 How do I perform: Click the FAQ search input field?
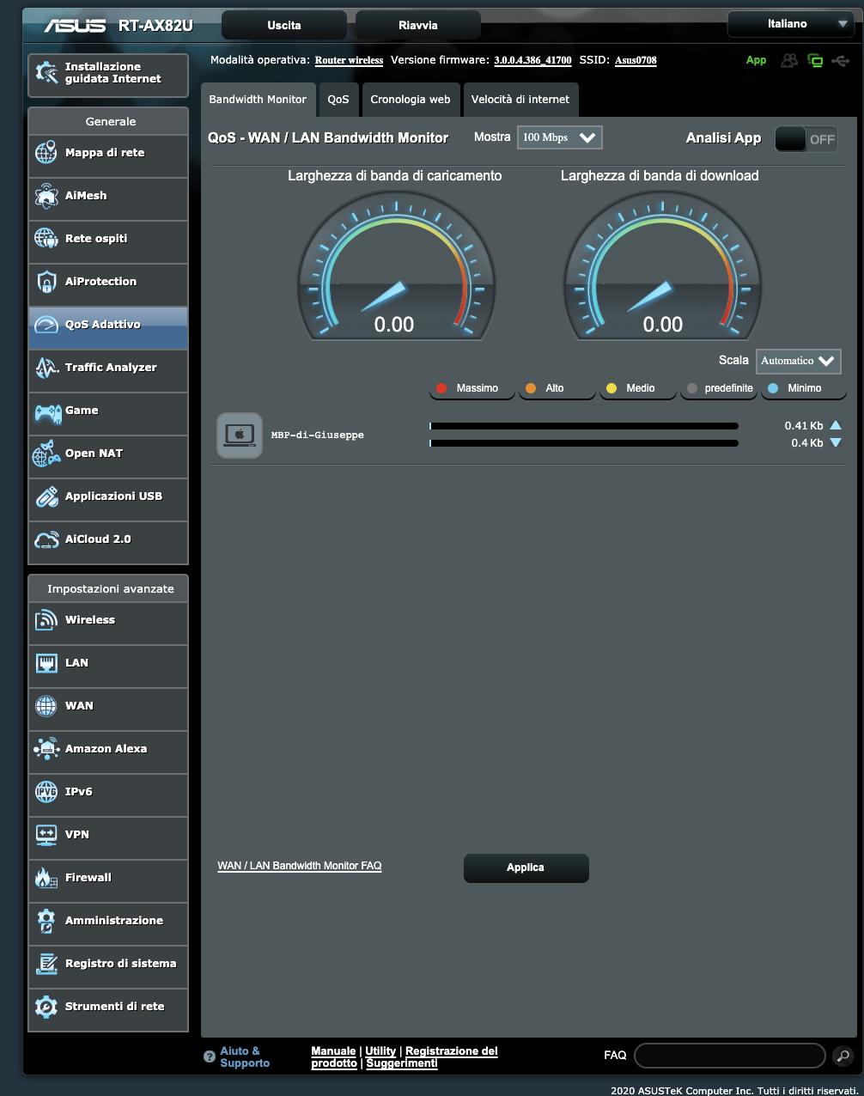[x=730, y=1056]
